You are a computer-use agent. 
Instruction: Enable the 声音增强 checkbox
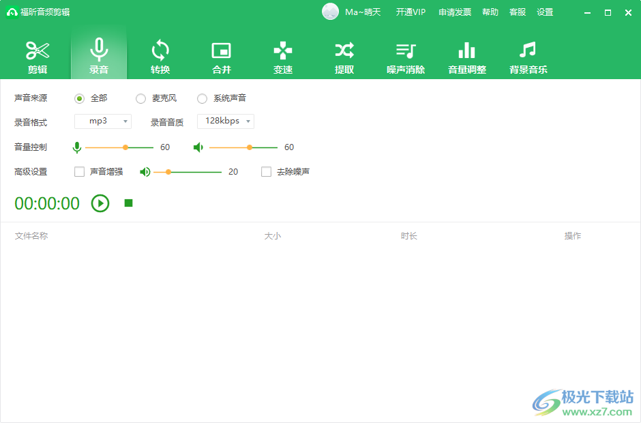79,172
